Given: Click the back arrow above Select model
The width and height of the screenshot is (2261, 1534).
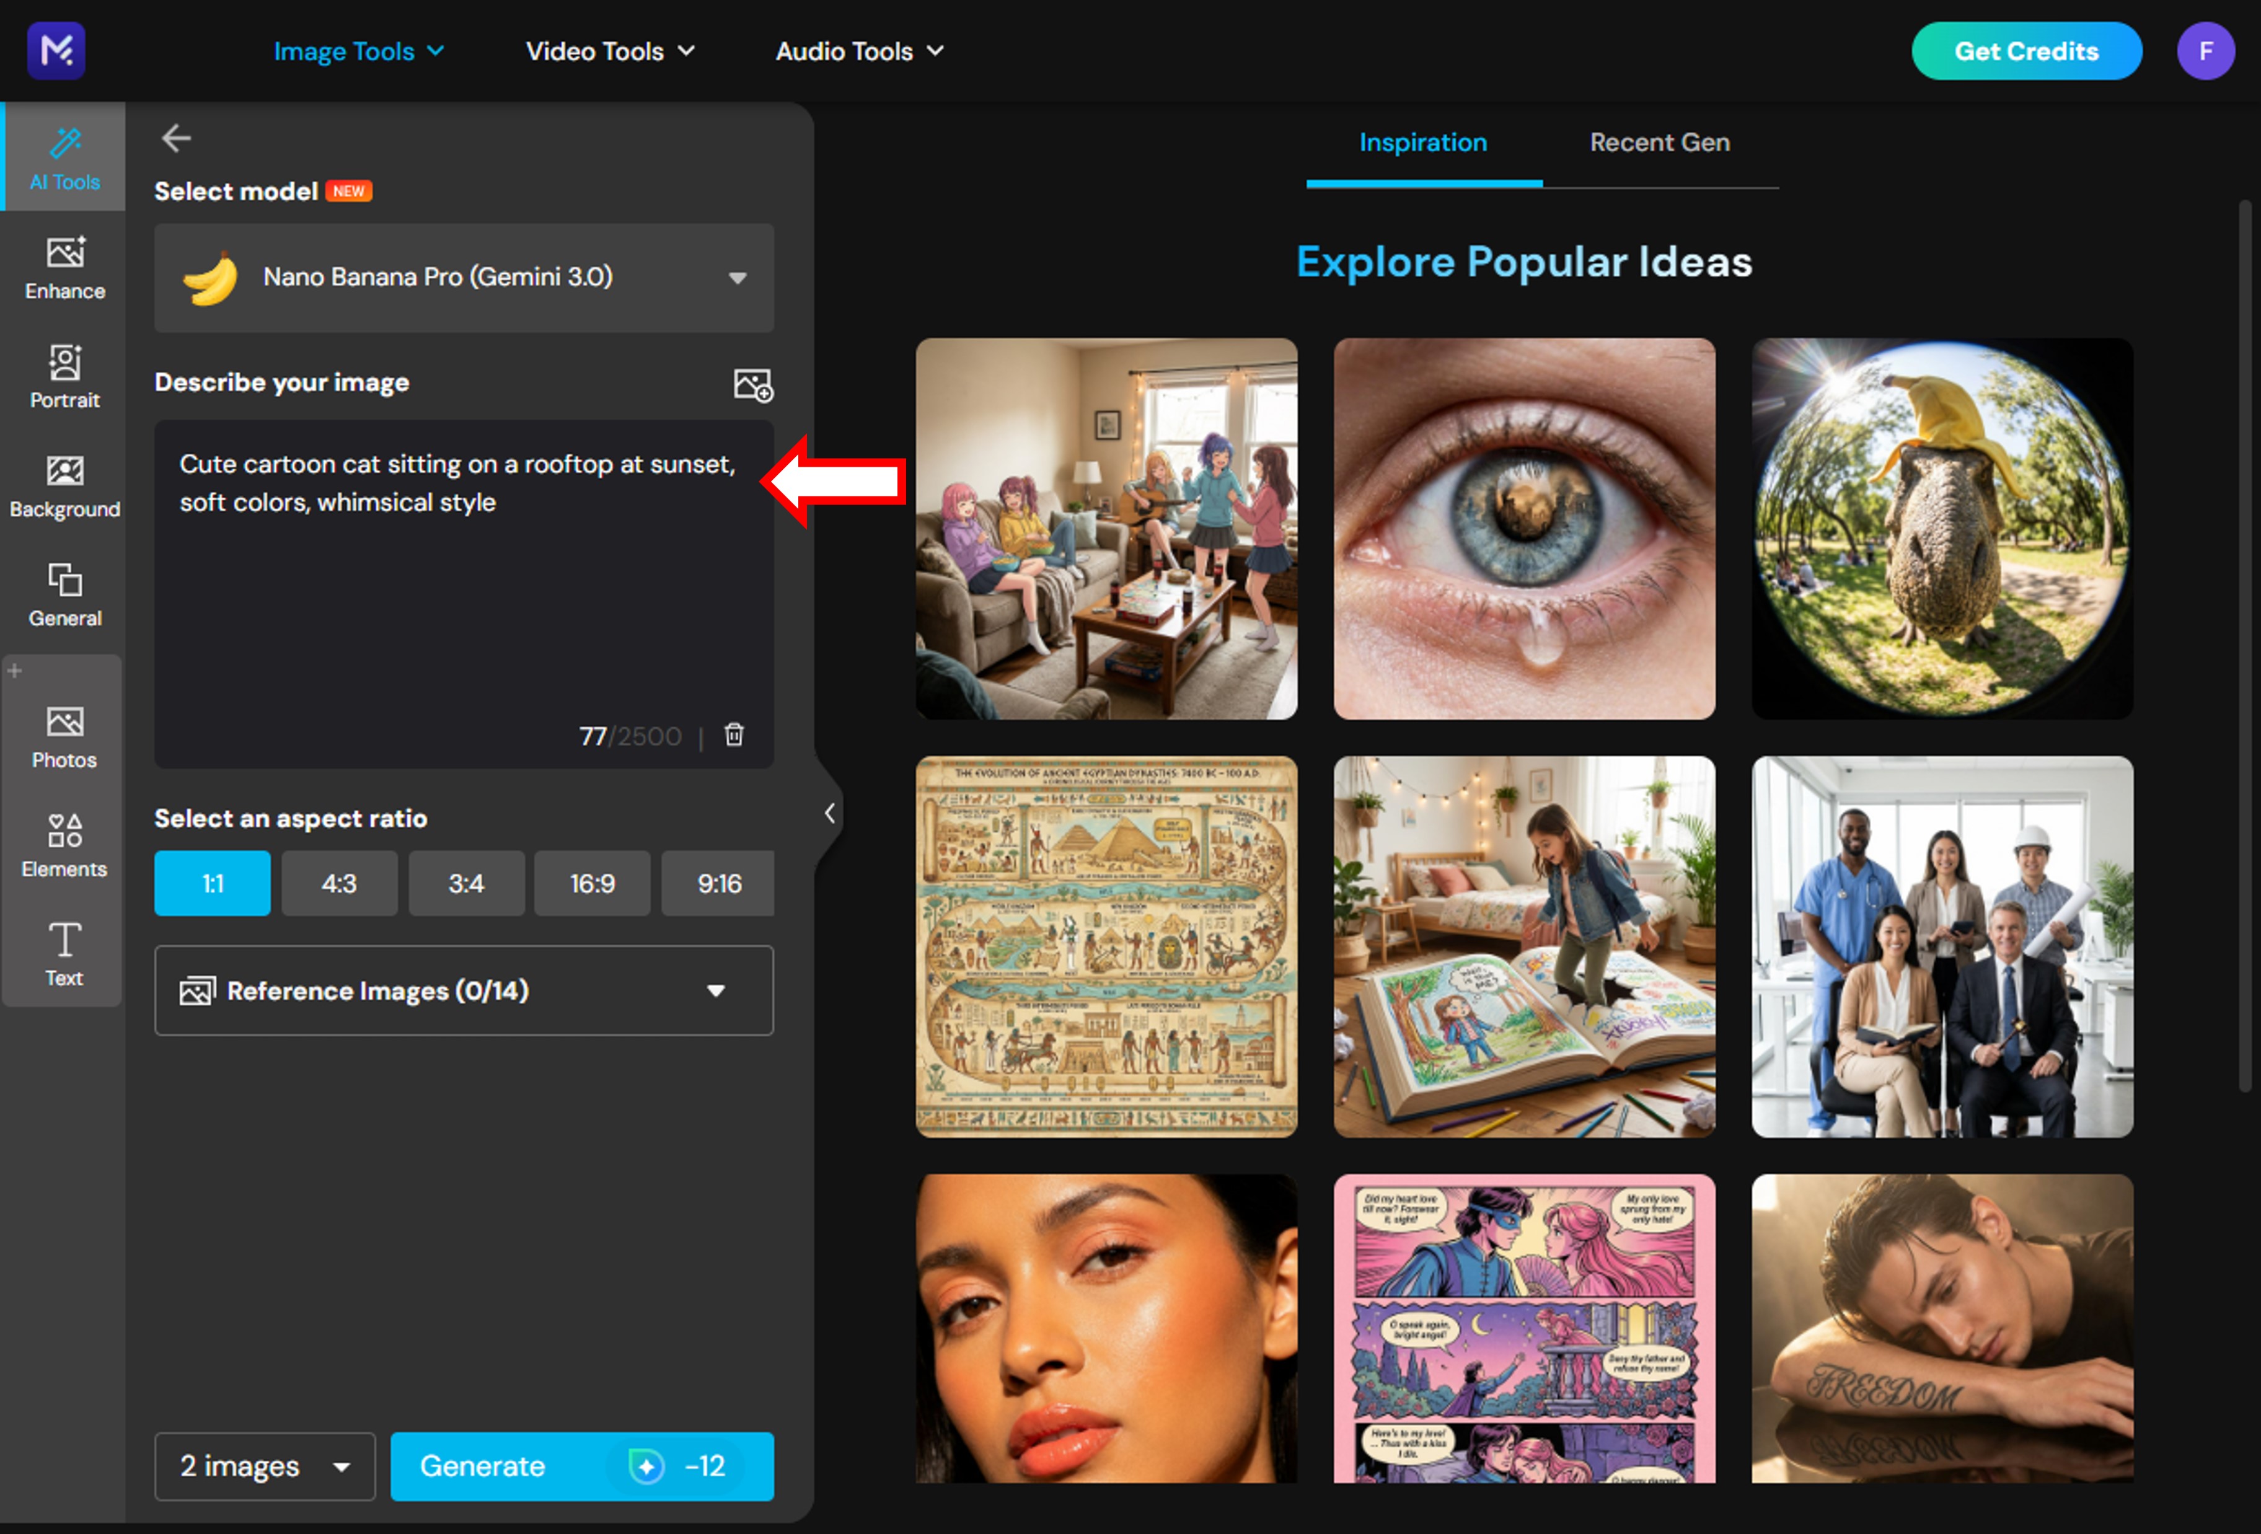Looking at the screenshot, I should tap(176, 138).
